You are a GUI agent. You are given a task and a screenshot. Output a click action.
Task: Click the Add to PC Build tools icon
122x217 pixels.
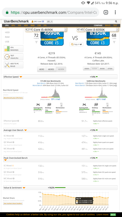tap(7, 65)
